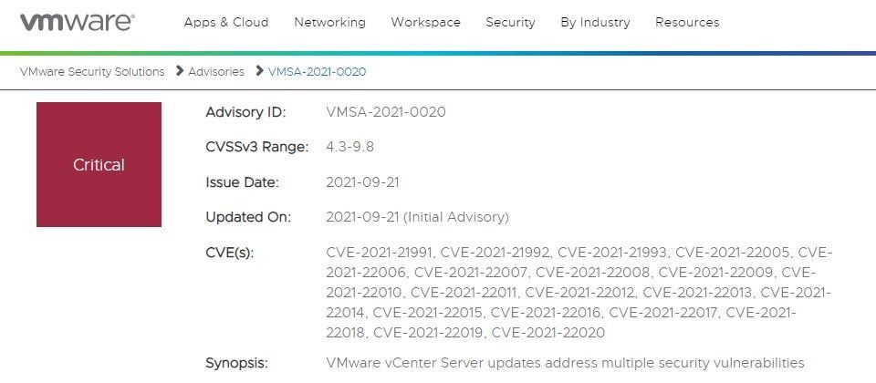Click the red Critical severity box
Viewport: 876px width, 383px height.
coord(99,164)
